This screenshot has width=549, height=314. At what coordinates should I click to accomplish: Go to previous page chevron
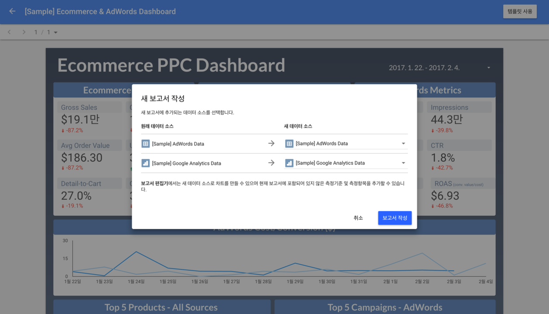(9, 32)
